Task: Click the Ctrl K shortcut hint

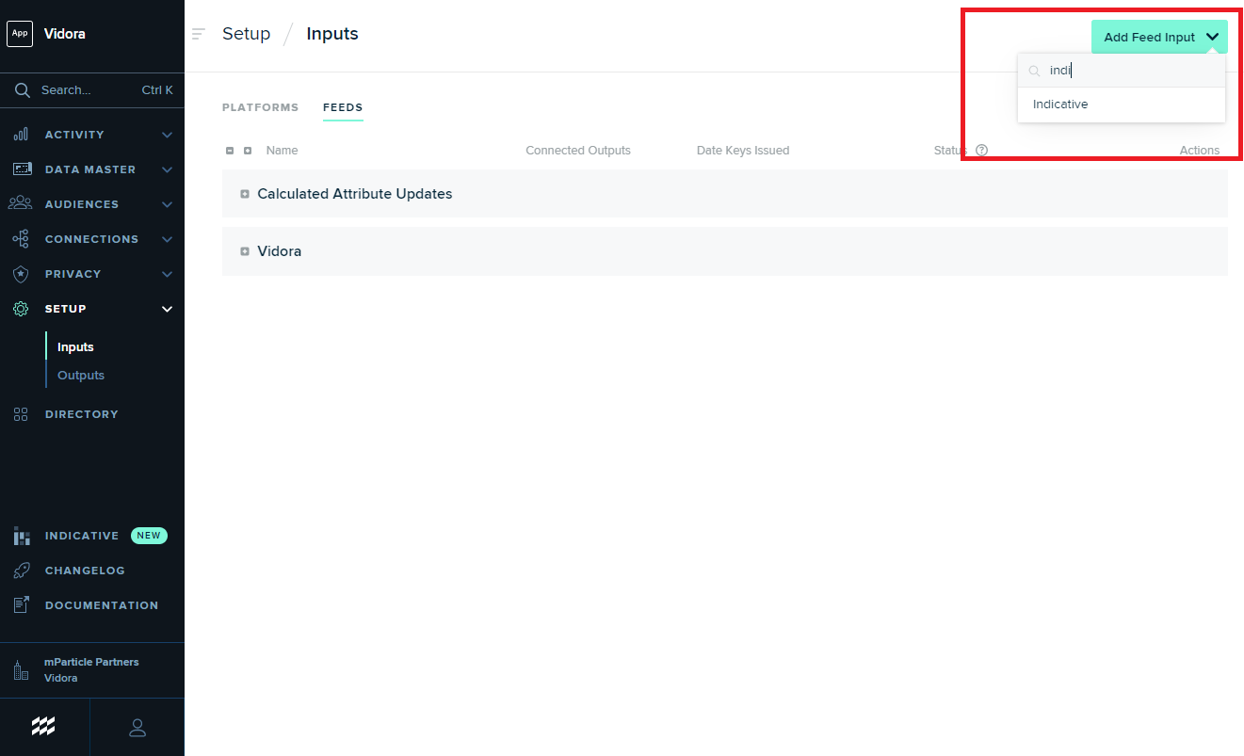Action: tap(157, 90)
